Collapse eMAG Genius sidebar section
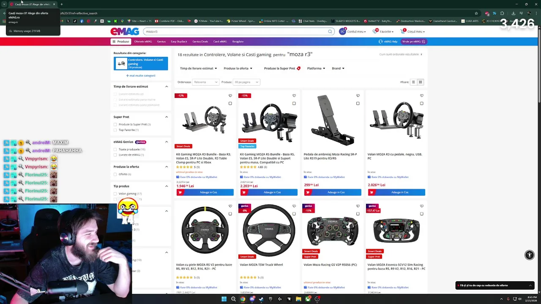The height and width of the screenshot is (304, 541). [x=167, y=142]
